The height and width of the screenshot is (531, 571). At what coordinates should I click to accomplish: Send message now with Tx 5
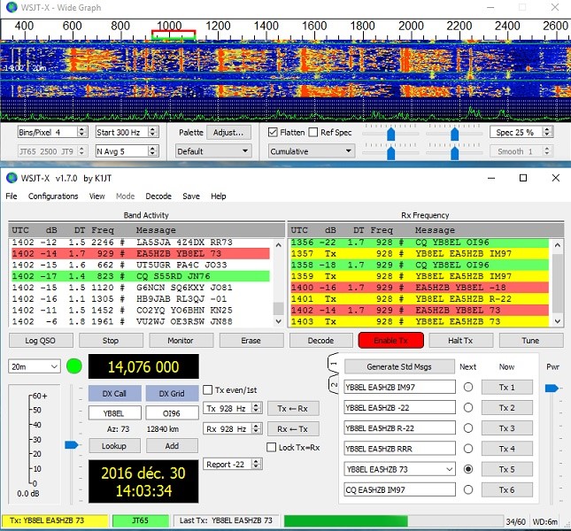click(x=507, y=470)
